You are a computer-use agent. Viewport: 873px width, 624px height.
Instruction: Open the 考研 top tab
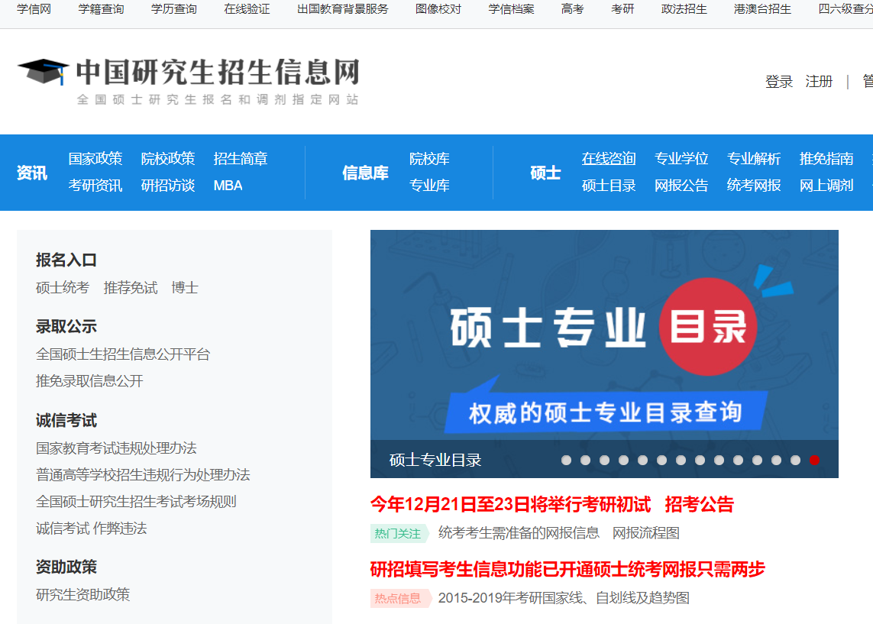point(623,9)
